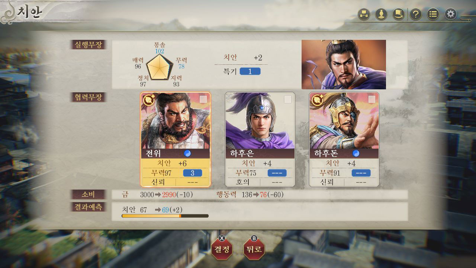Open the officer figure icon in top bar
This screenshot has width=476, height=268.
381,15
